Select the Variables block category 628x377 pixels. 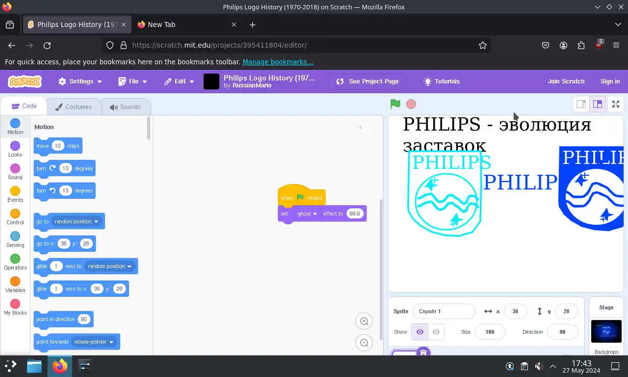coord(15,285)
